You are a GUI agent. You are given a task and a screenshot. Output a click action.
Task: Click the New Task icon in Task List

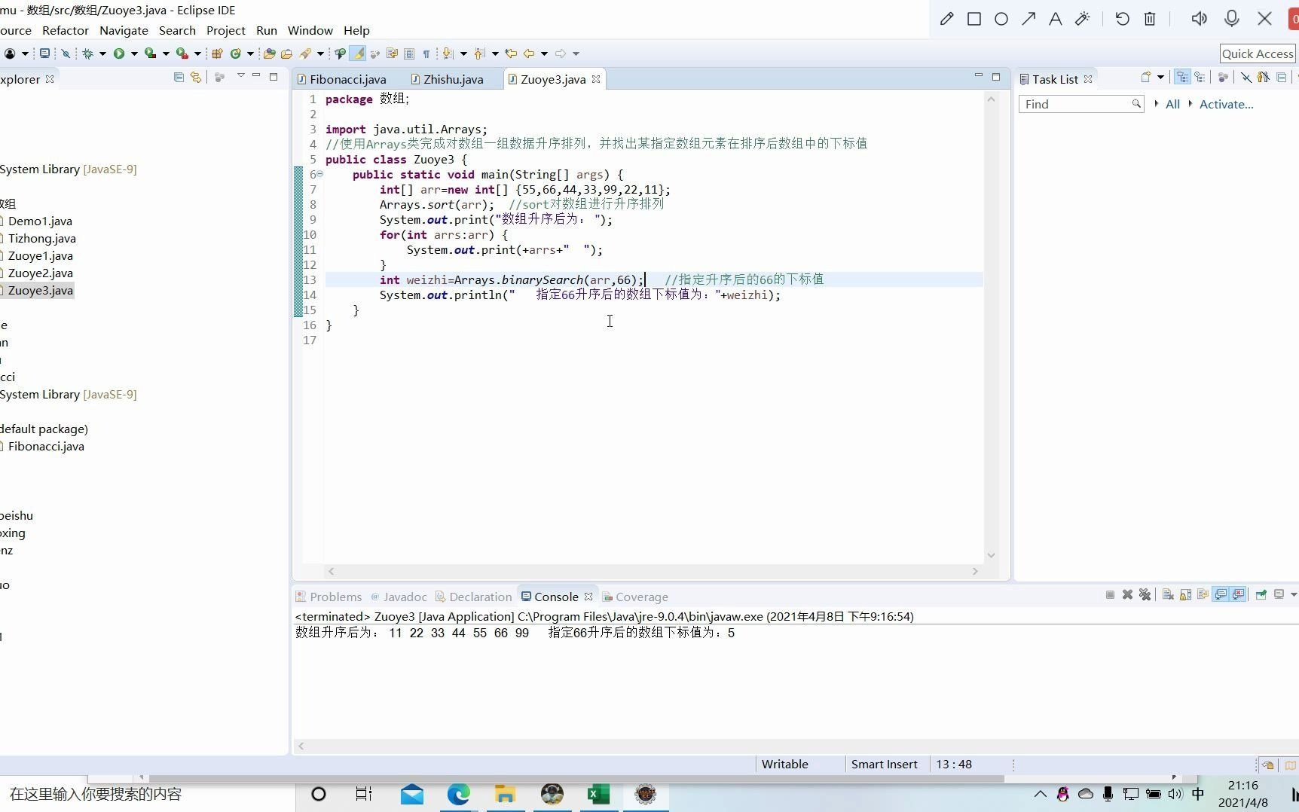(x=1146, y=77)
